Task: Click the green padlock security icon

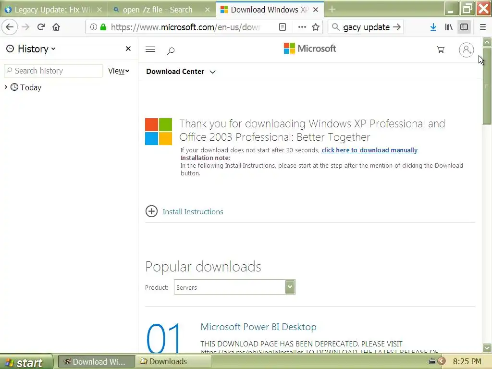Action: click(x=103, y=27)
